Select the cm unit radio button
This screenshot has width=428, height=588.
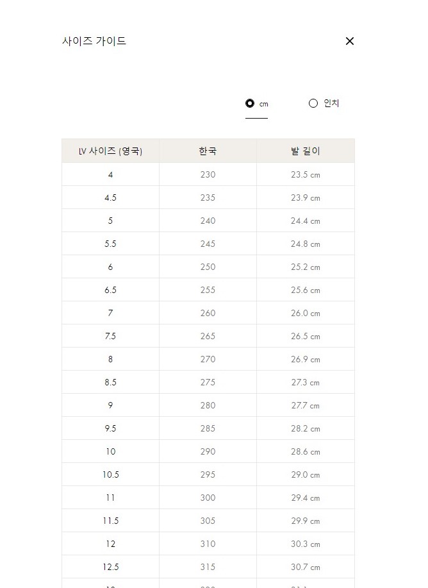(250, 103)
